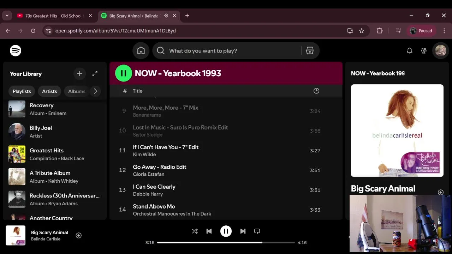This screenshot has width=452, height=254.
Task: Skip to the previous track
Action: (209, 231)
